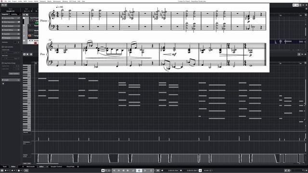
Task: Open the File menu
Action: click(x=5, y=1)
